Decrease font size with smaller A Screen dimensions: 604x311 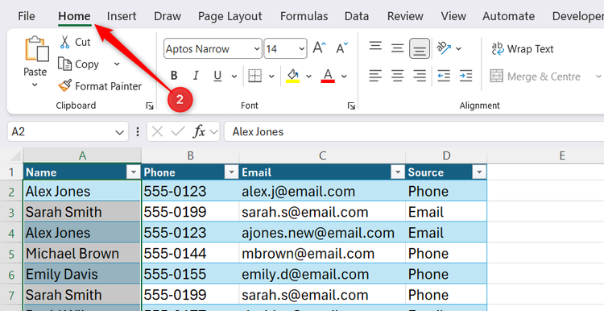341,48
